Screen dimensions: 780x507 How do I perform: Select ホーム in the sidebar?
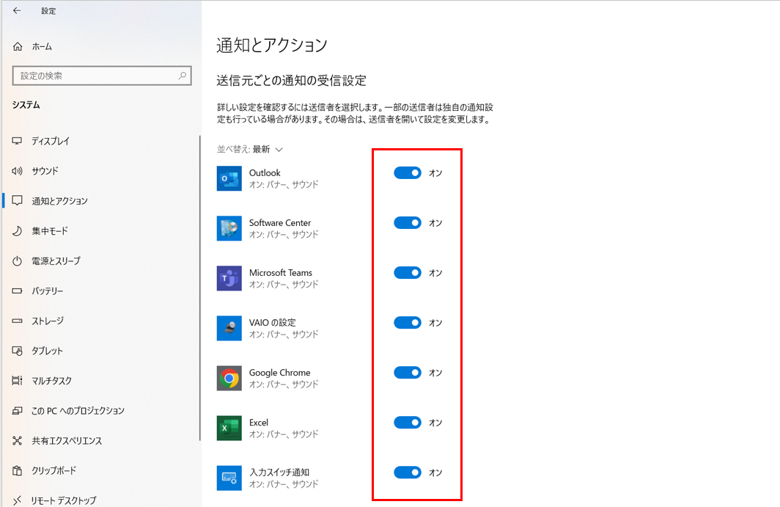[42, 46]
